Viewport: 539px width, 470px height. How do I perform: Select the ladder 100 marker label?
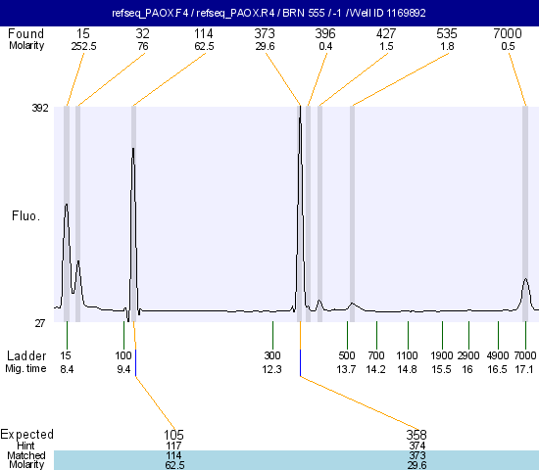(x=123, y=355)
